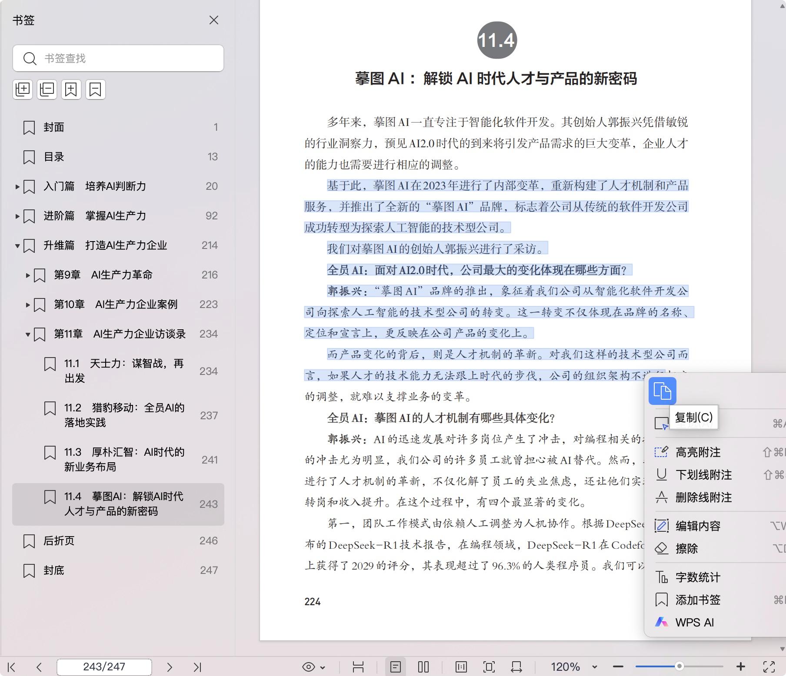Click the rotate page icon in status bar
786x676 pixels.
pyautogui.click(x=516, y=667)
